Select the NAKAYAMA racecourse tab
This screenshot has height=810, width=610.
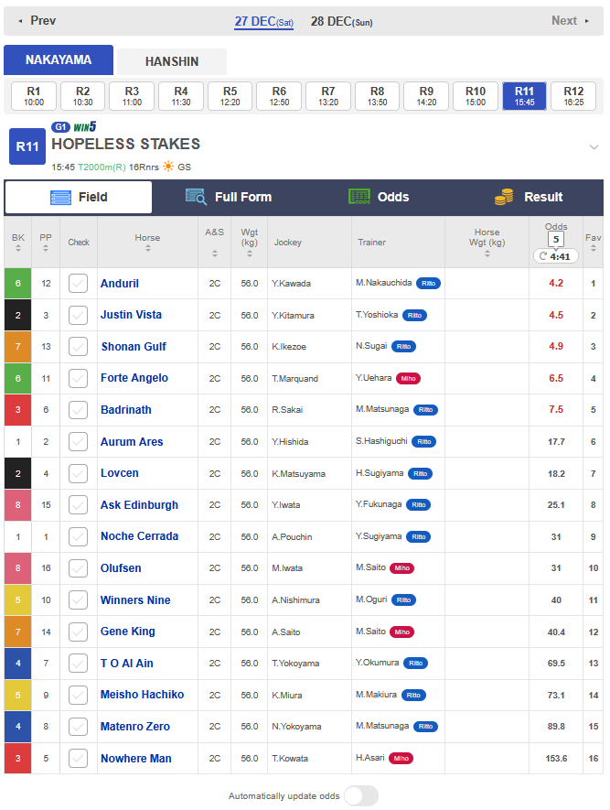[x=59, y=59]
